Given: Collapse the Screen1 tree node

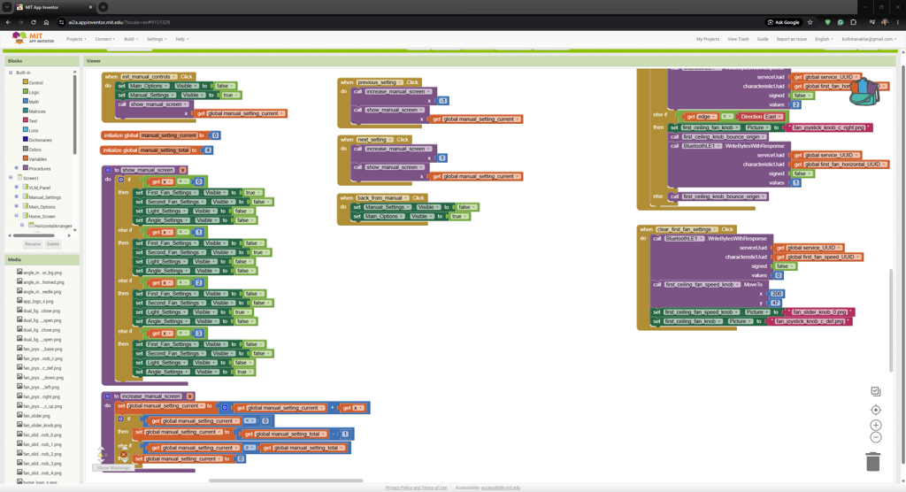Looking at the screenshot, I should click(11, 178).
